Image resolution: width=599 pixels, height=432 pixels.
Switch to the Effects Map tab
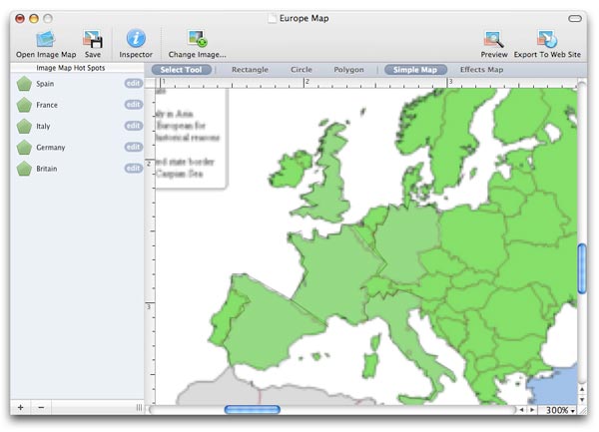click(481, 70)
